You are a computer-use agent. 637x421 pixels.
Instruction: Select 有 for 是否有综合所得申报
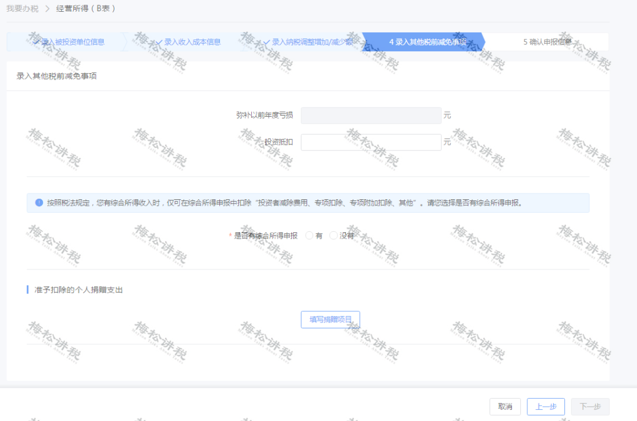[x=310, y=235]
